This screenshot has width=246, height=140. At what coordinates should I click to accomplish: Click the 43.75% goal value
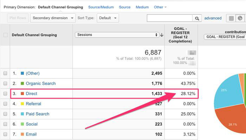tap(188, 83)
